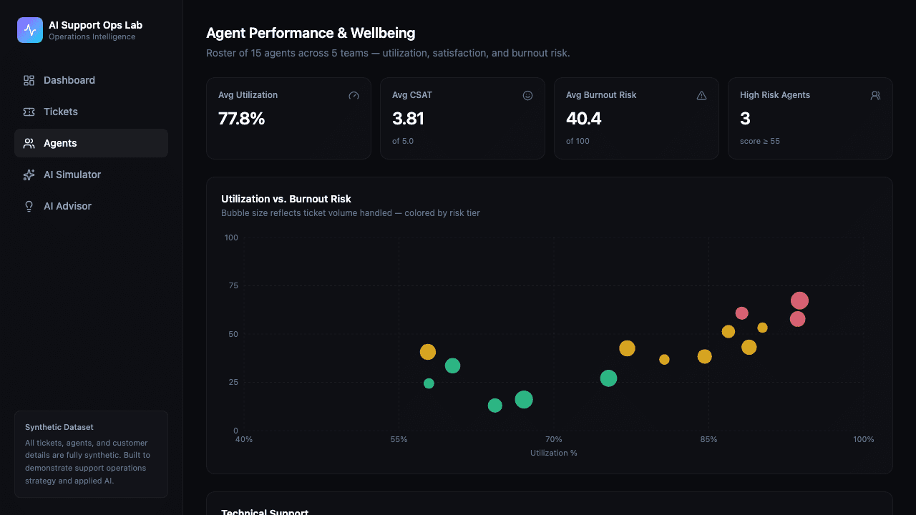Click the 77.8% utilization value
This screenshot has width=916, height=515.
point(241,119)
